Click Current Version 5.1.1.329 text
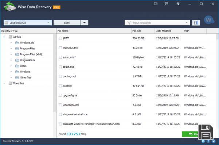This screenshot has height=145, width=219. click(x=18, y=141)
